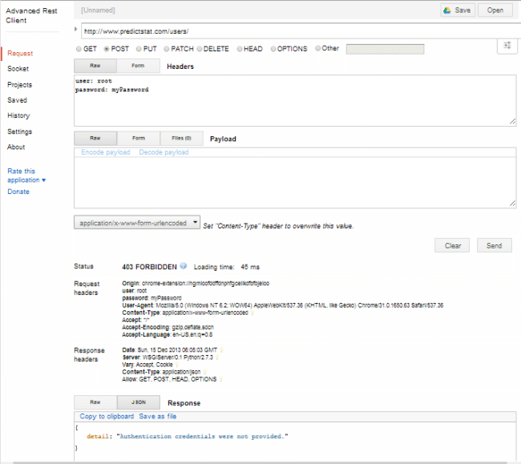
Task: Click the Headers text area resize handle
Action: [x=513, y=122]
